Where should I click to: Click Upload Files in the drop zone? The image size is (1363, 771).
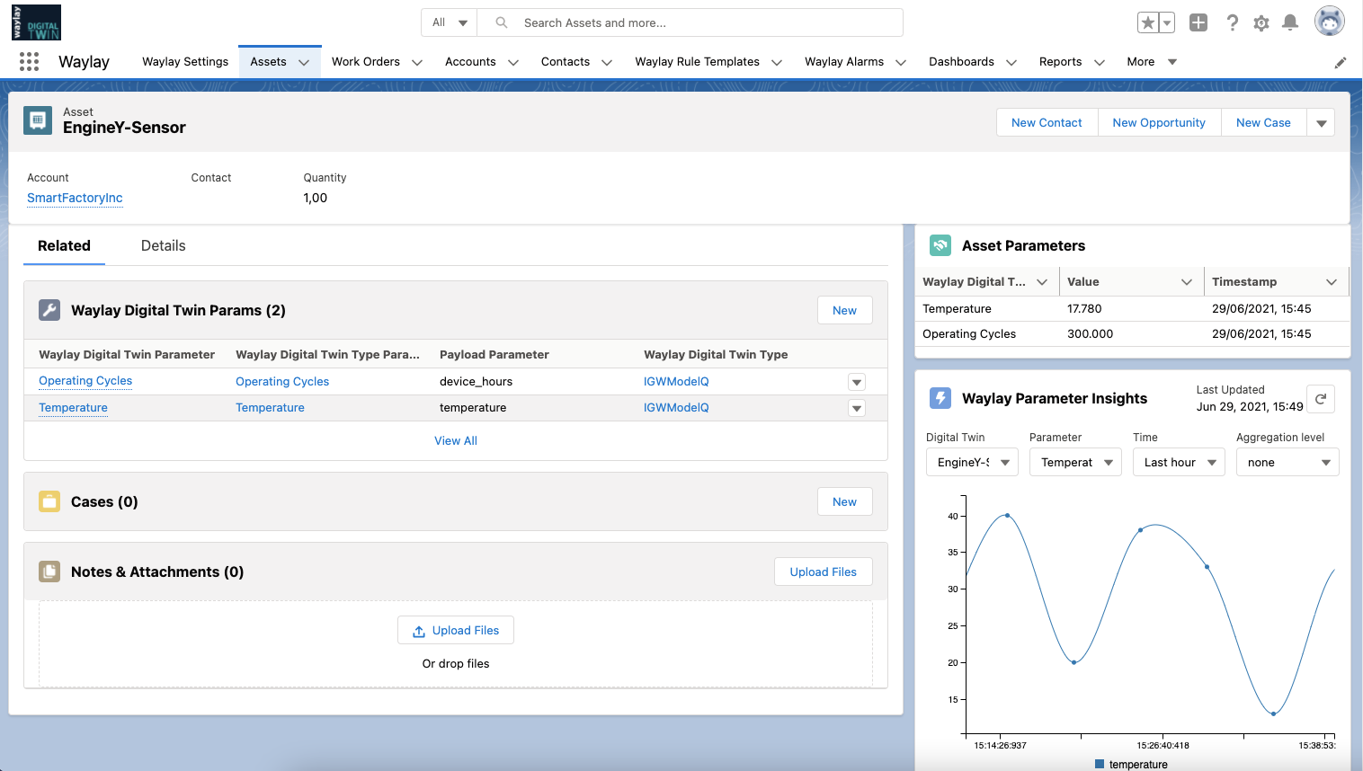(x=456, y=630)
